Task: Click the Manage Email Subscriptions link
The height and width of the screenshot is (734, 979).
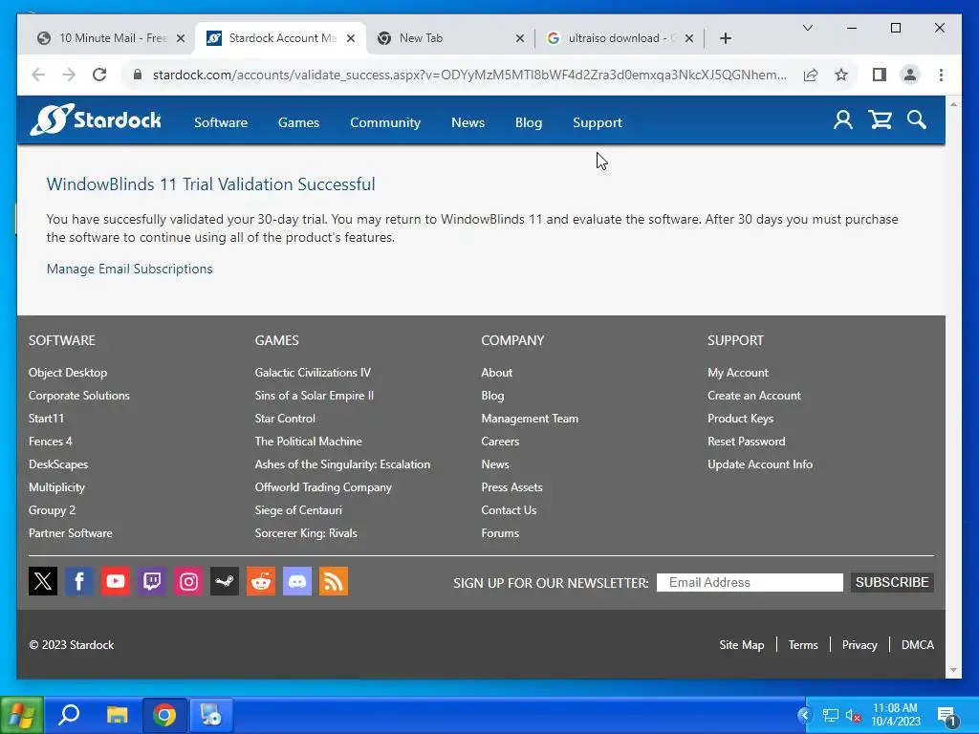Action: 129,269
